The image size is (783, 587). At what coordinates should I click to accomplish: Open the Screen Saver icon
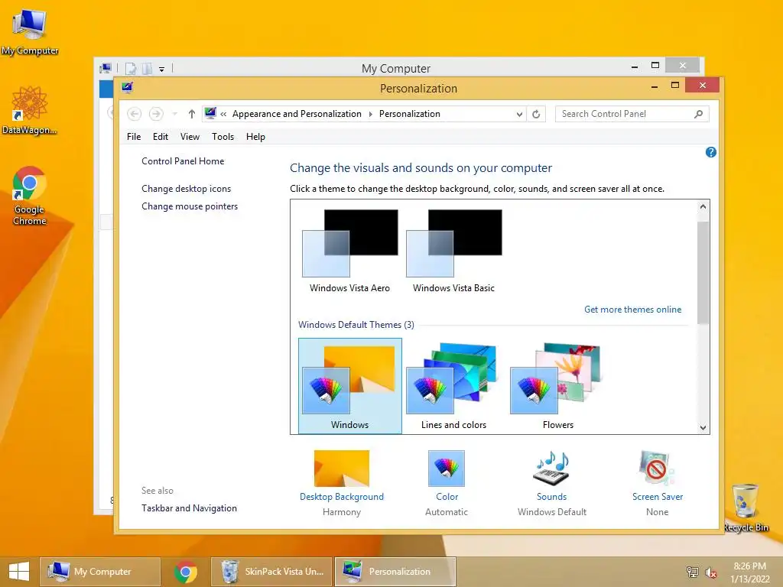pyautogui.click(x=657, y=469)
